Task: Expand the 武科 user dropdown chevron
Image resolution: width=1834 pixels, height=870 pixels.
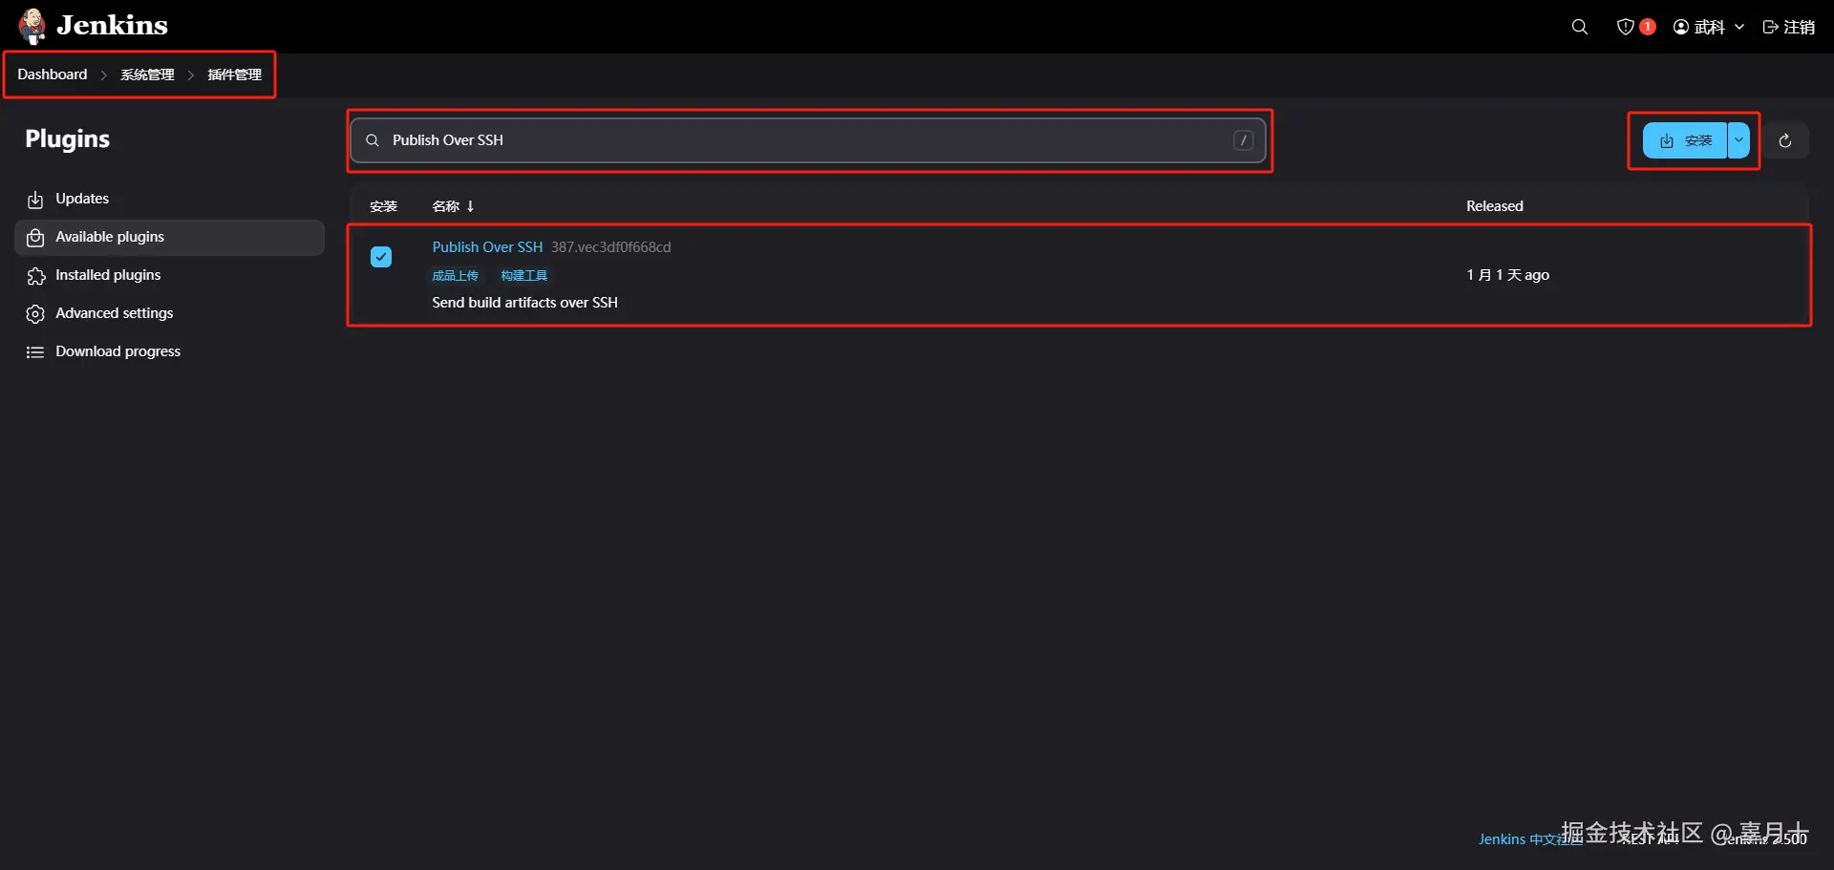Action: click(1739, 27)
